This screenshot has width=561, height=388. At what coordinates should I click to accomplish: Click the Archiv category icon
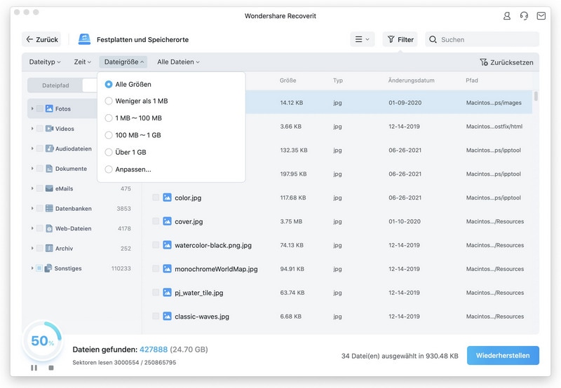click(x=49, y=249)
